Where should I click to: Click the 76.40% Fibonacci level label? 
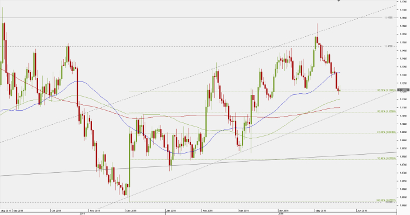point(387,158)
